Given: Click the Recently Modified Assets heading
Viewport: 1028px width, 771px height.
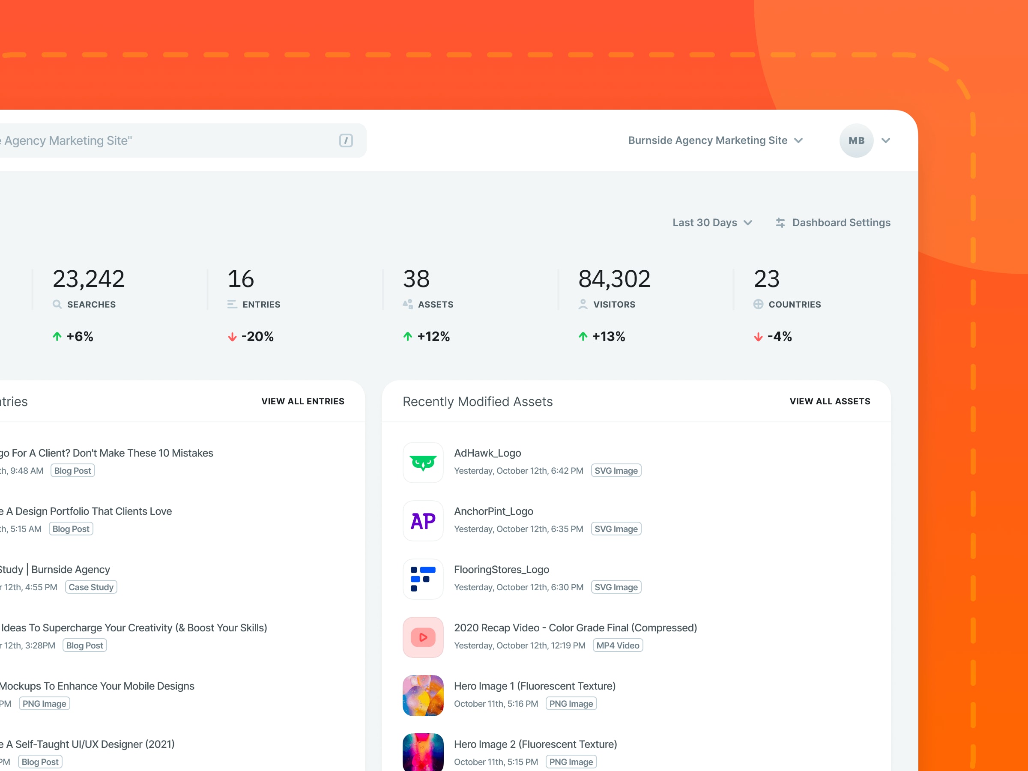Looking at the screenshot, I should pyautogui.click(x=478, y=401).
